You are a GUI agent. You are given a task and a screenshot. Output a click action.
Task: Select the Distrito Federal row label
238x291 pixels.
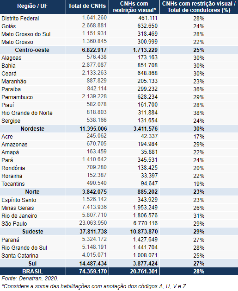coord(20,19)
